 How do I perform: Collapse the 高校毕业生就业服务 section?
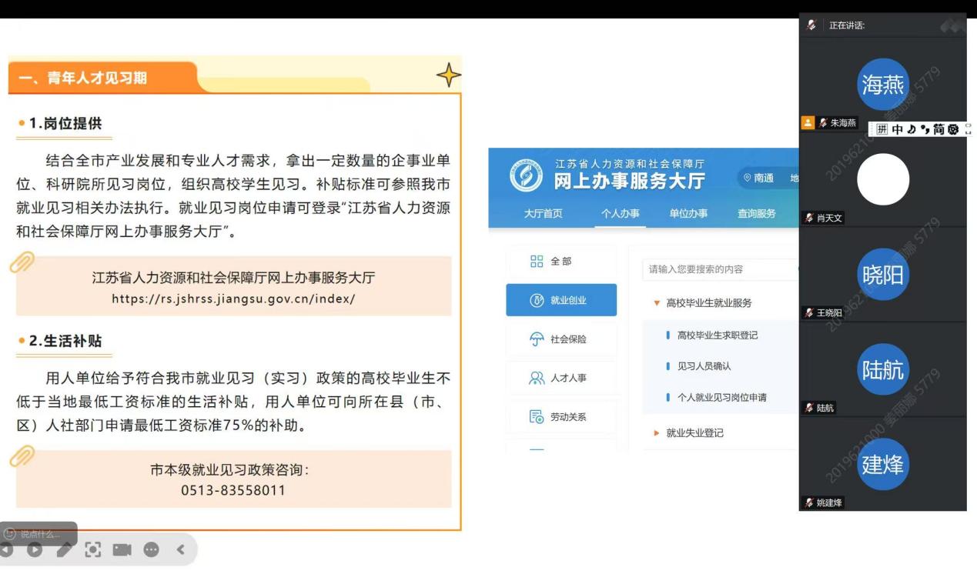657,303
